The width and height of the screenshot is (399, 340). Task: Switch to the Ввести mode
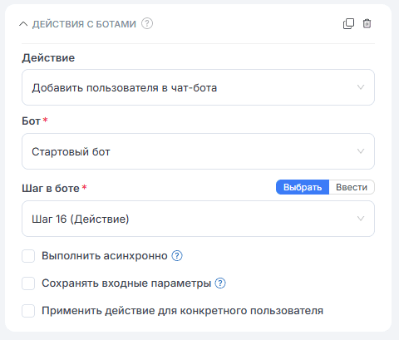352,187
